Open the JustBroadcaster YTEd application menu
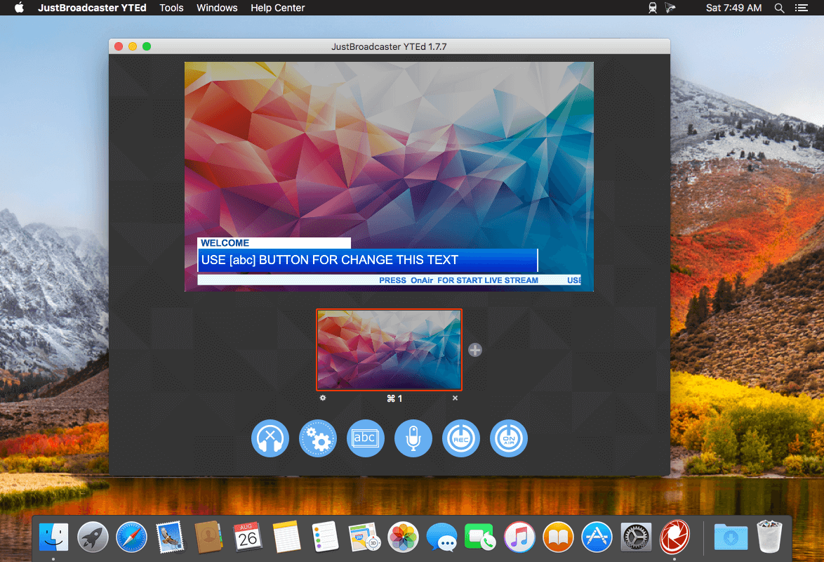This screenshot has height=562, width=824. pos(92,8)
